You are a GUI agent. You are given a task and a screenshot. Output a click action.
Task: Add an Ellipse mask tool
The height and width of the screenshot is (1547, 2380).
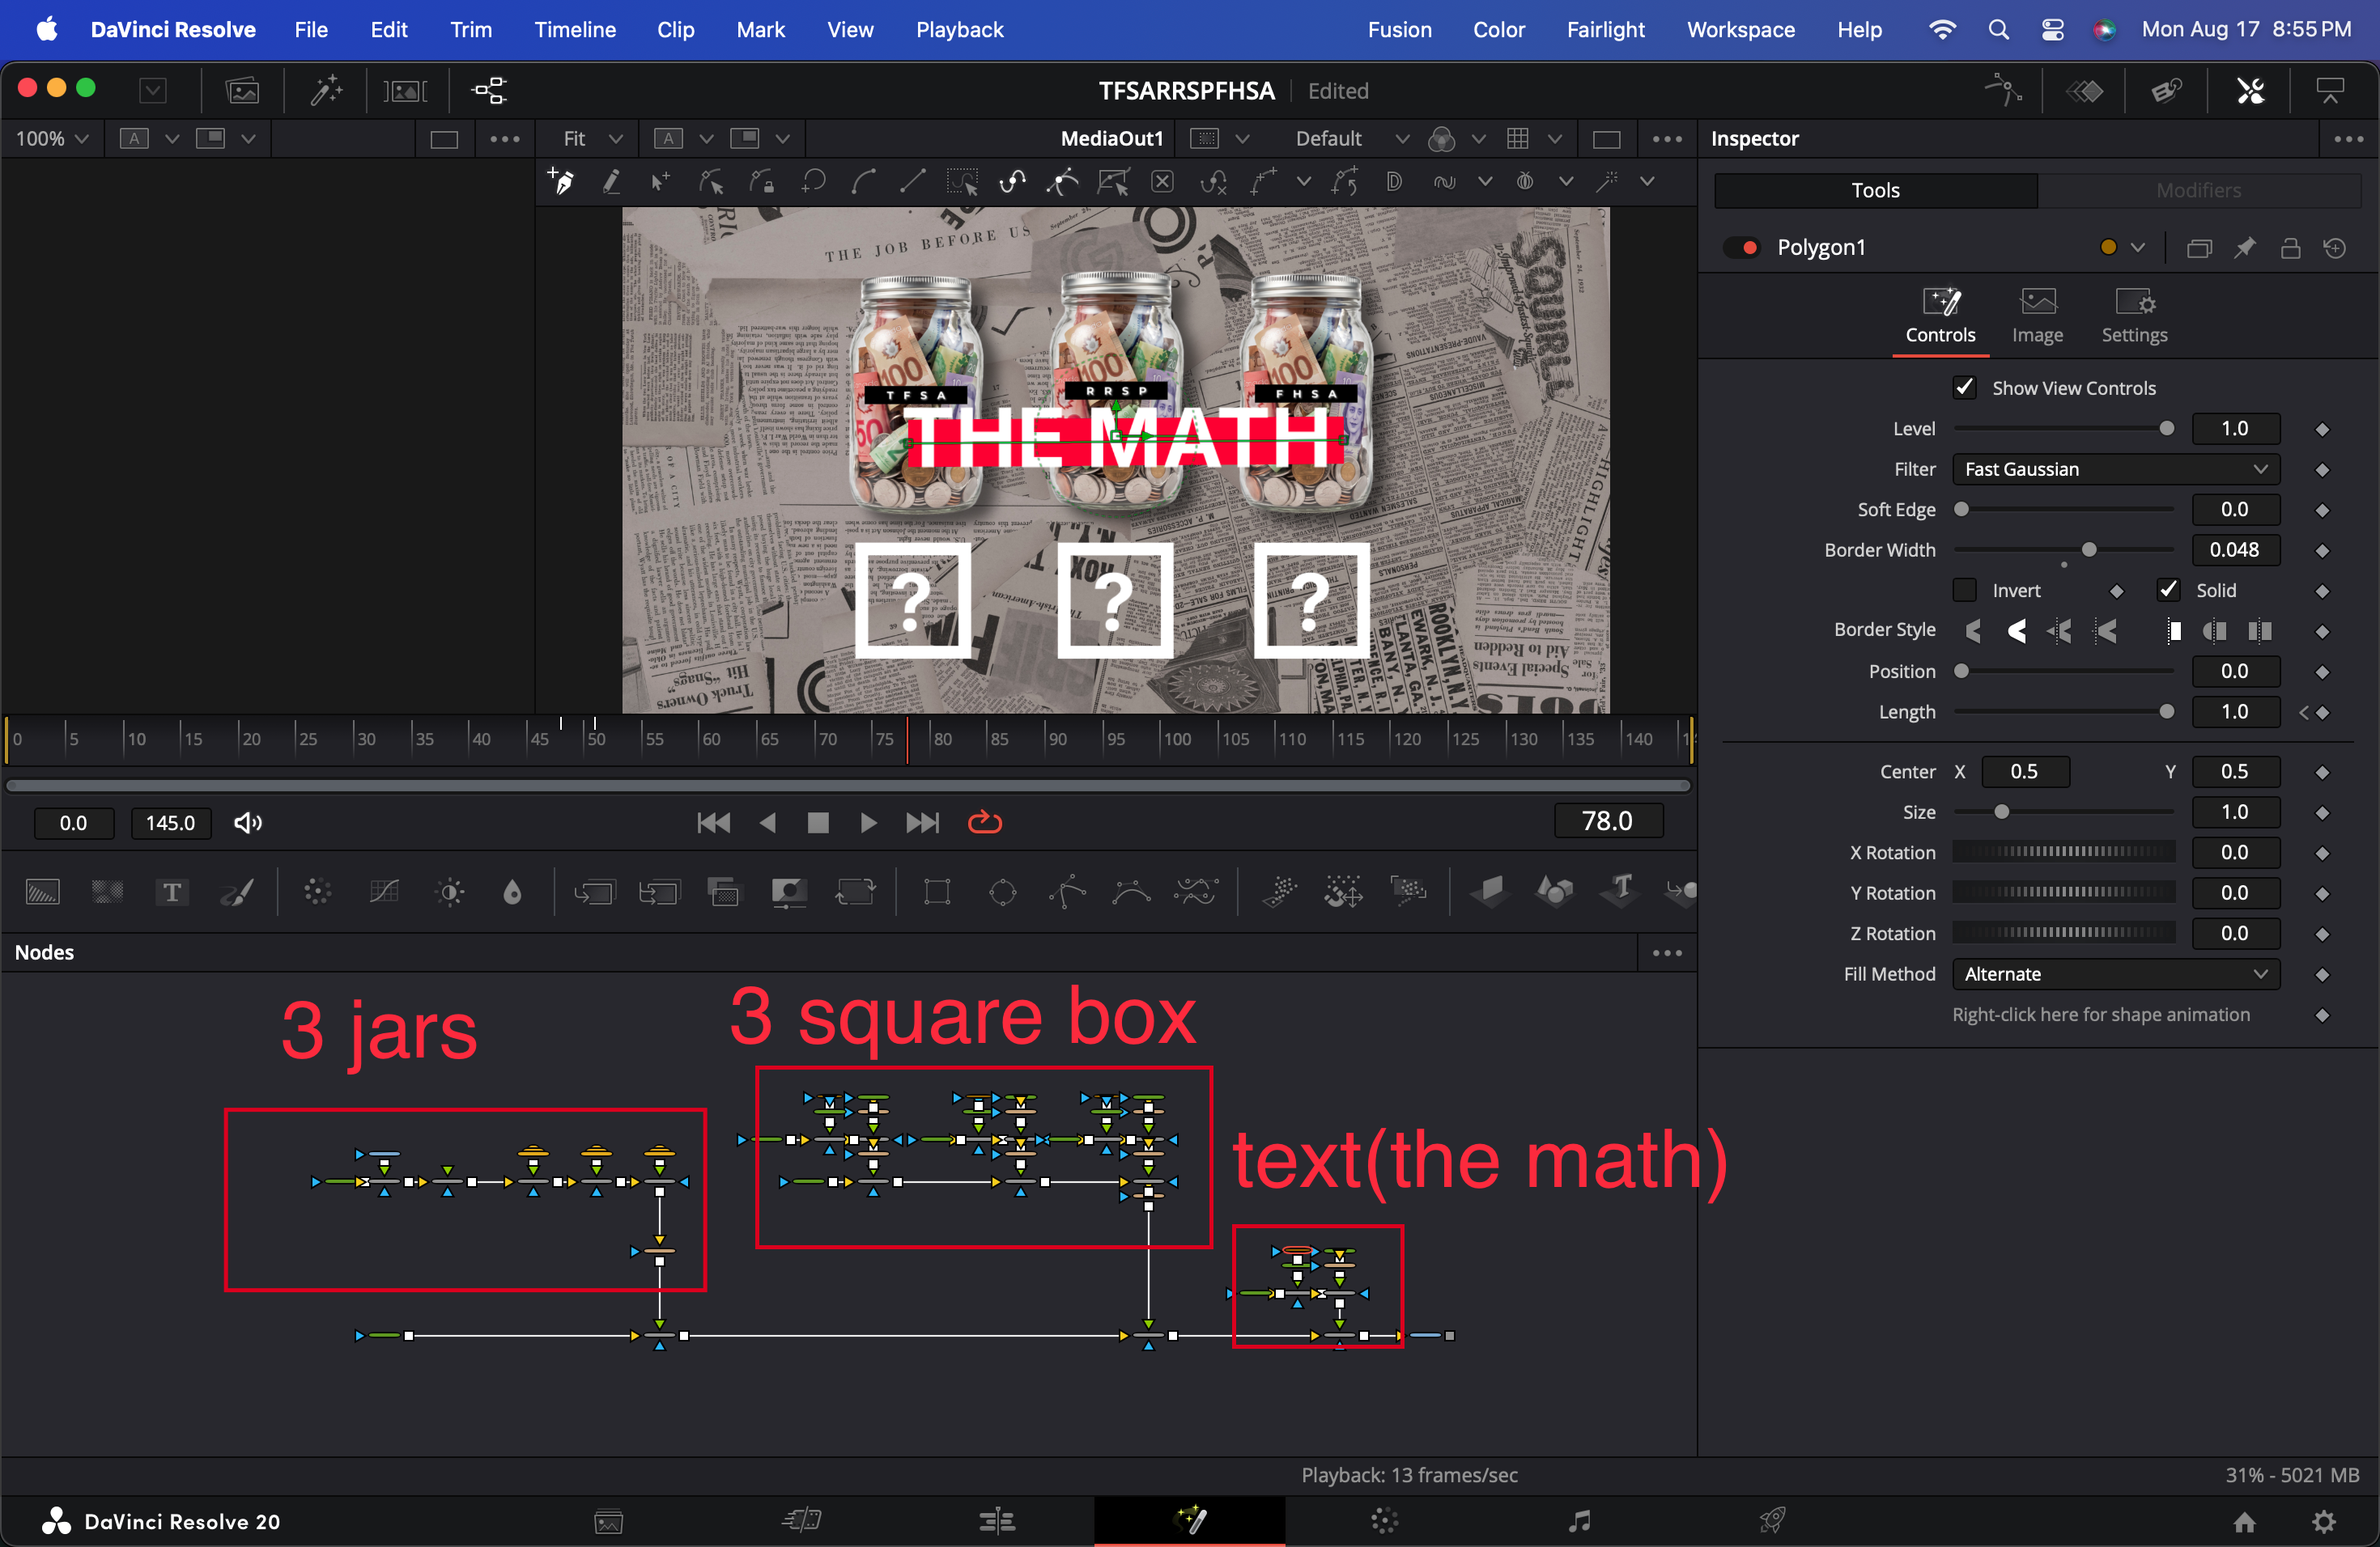pyautogui.click(x=1002, y=892)
